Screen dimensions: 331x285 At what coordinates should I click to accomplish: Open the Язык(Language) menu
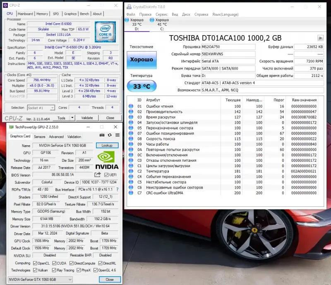(x=225, y=14)
